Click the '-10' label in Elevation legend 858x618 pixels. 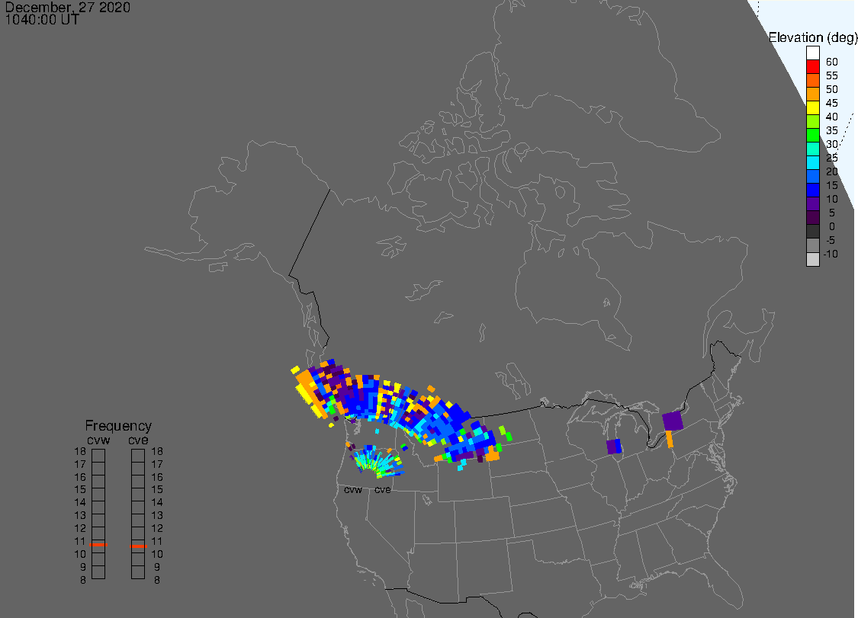(830, 254)
